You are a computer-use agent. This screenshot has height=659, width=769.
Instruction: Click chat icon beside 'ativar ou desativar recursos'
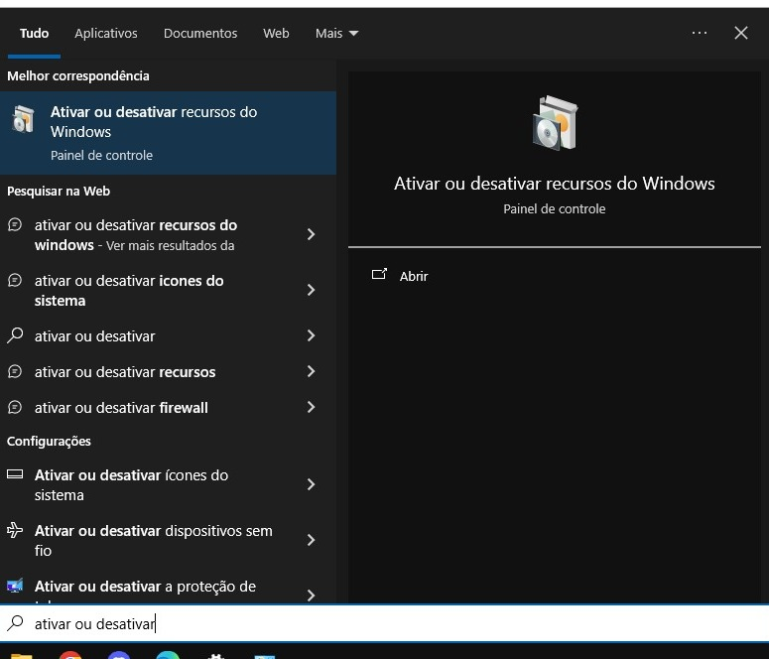[x=15, y=371]
